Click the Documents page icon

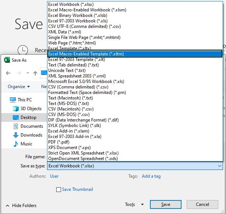point(16,126)
